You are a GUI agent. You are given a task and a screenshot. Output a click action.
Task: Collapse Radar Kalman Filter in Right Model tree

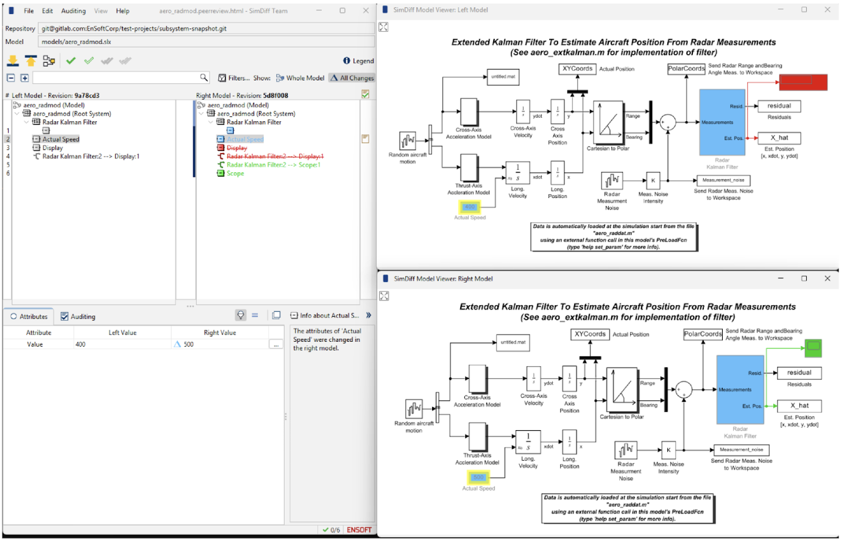[x=211, y=122]
